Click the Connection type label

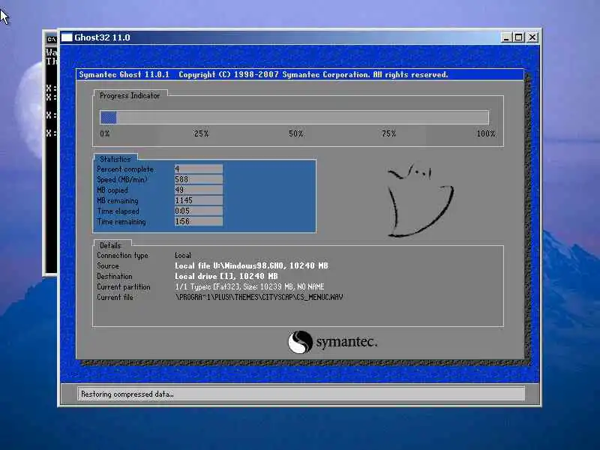122,256
